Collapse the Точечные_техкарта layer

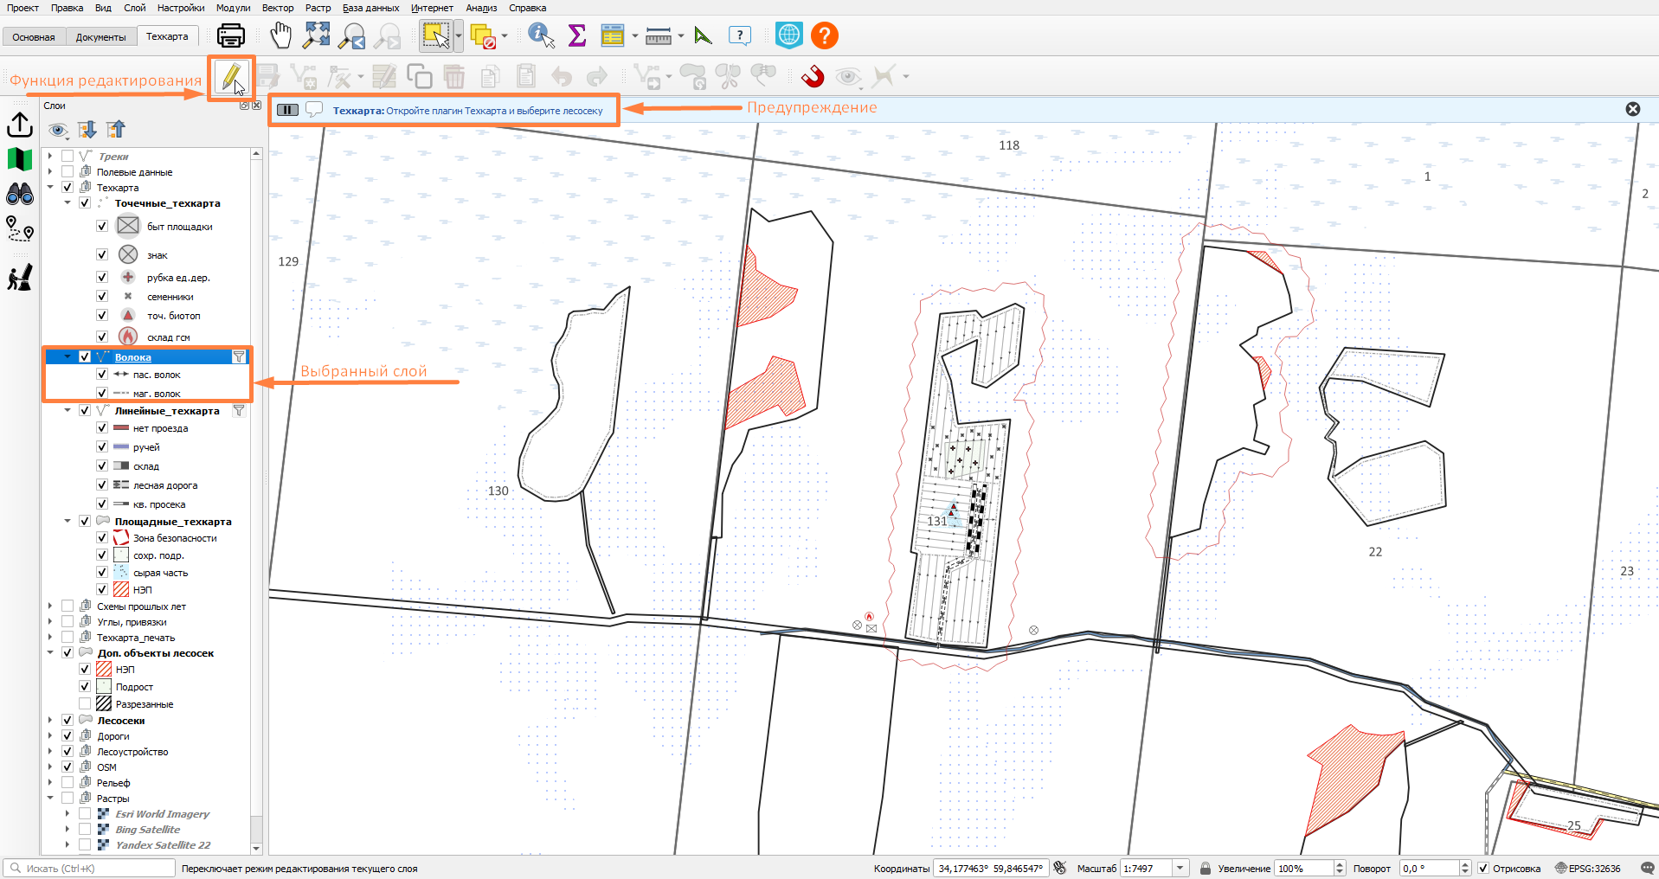tap(68, 203)
